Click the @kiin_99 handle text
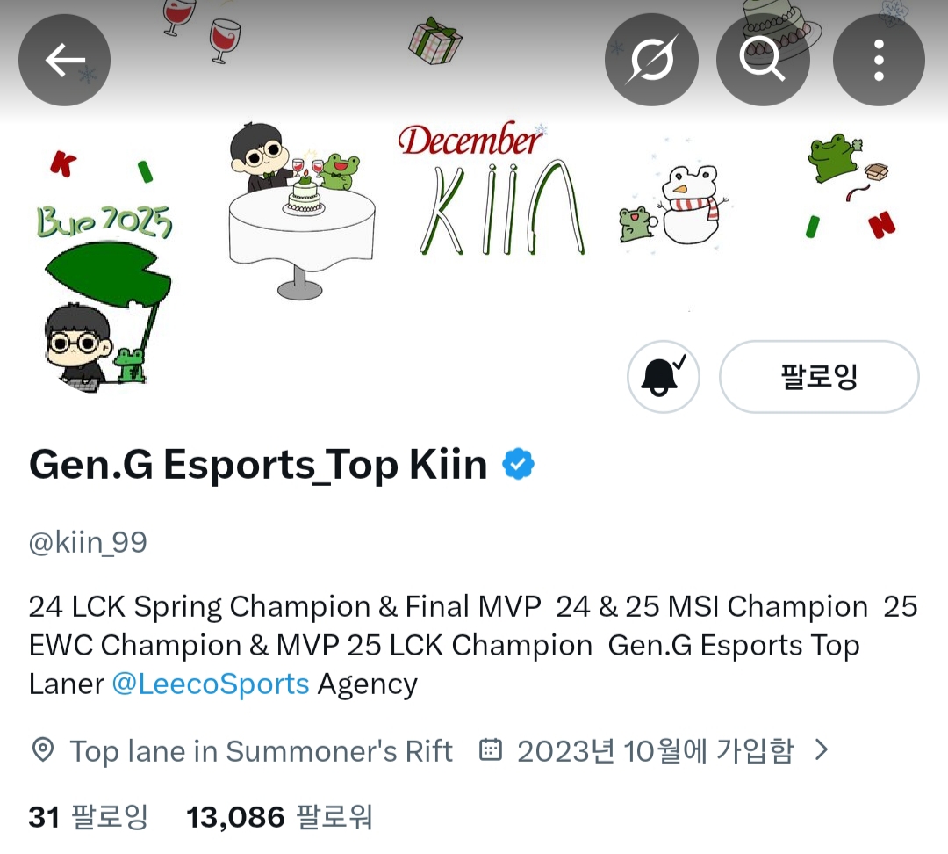 [88, 542]
